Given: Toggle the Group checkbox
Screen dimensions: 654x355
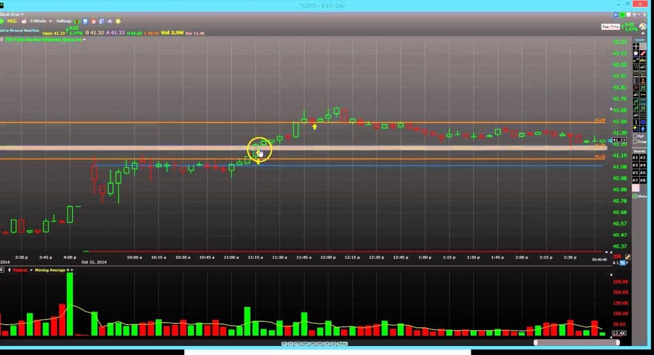Looking at the screenshot, I should coord(635,141).
